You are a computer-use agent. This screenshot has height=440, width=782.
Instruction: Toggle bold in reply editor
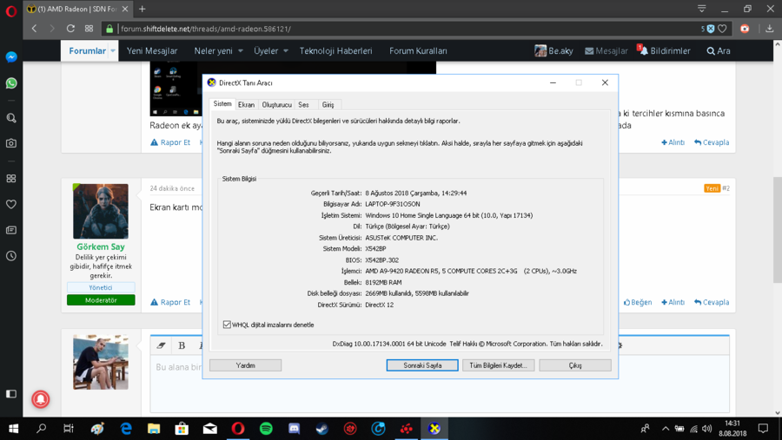[182, 345]
